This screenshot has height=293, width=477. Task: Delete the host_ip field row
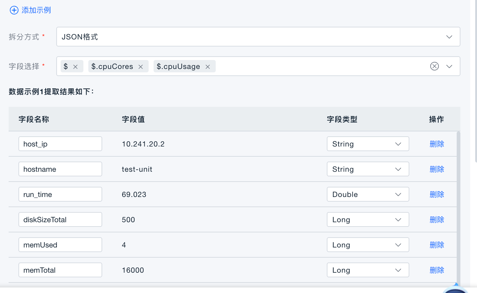(x=437, y=144)
